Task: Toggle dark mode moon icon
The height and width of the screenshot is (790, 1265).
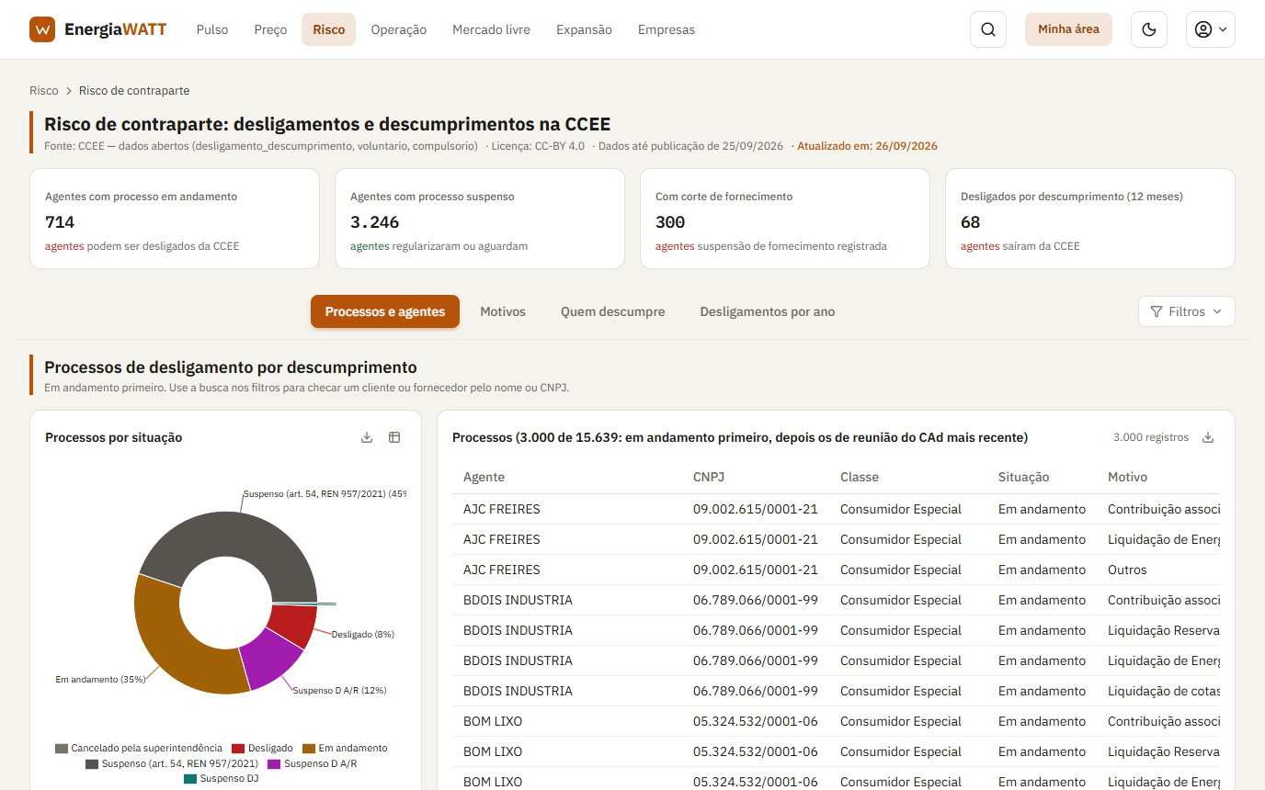Action: click(1148, 29)
